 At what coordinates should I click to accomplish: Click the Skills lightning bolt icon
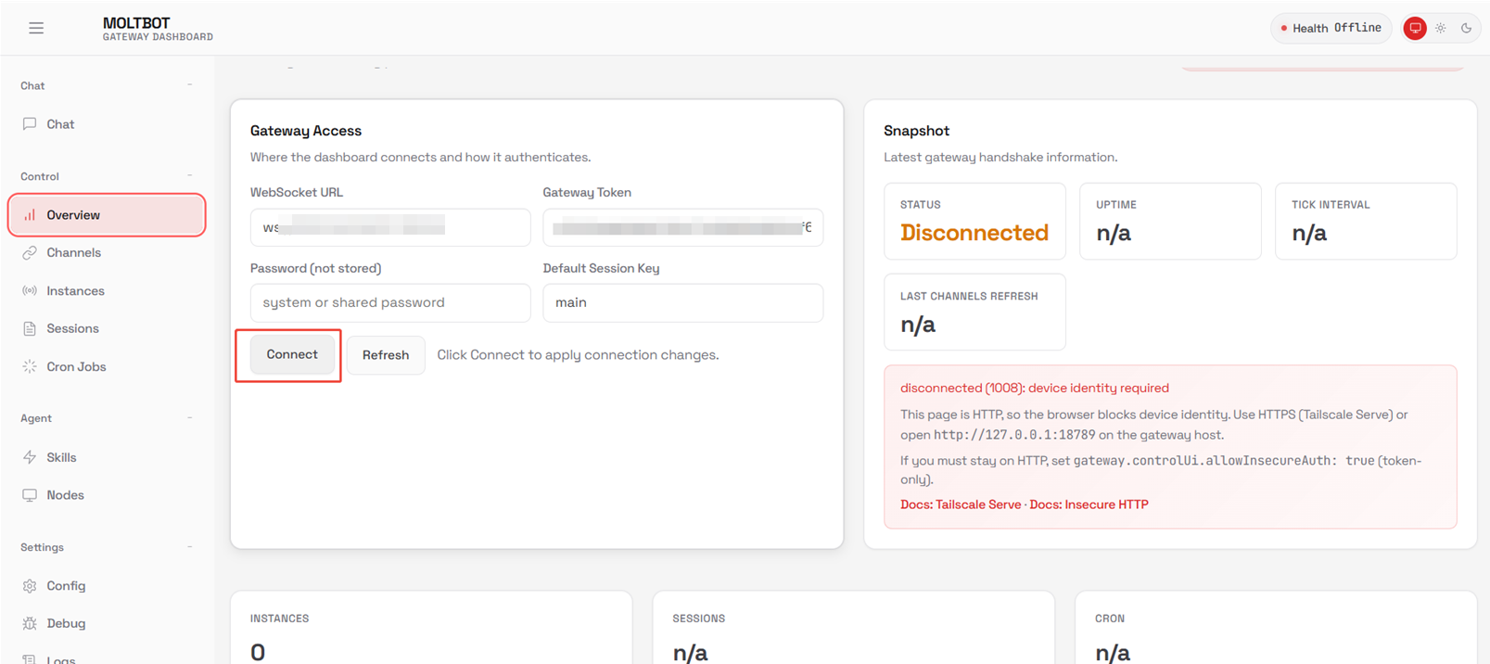[30, 457]
